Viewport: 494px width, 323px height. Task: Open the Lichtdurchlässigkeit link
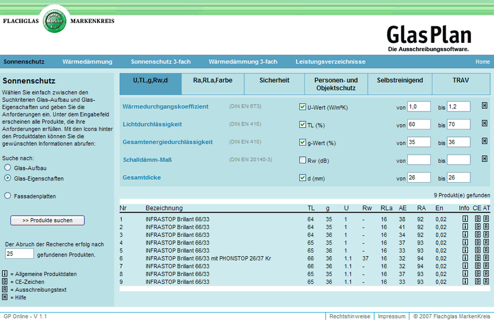coord(152,124)
